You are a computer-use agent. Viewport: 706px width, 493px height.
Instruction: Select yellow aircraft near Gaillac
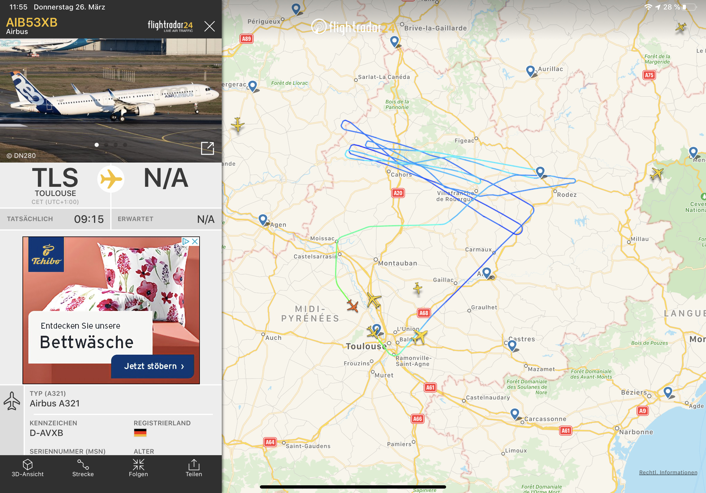point(417,288)
